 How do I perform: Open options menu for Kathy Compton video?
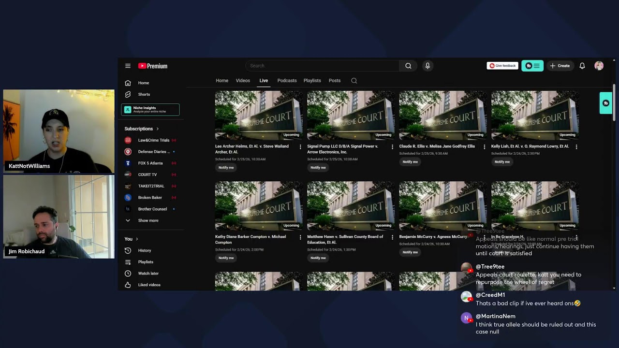tap(300, 237)
